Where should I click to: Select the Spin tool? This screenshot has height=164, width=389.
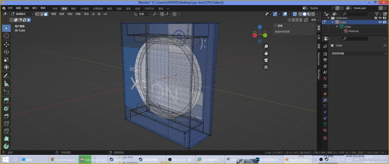tap(6, 146)
